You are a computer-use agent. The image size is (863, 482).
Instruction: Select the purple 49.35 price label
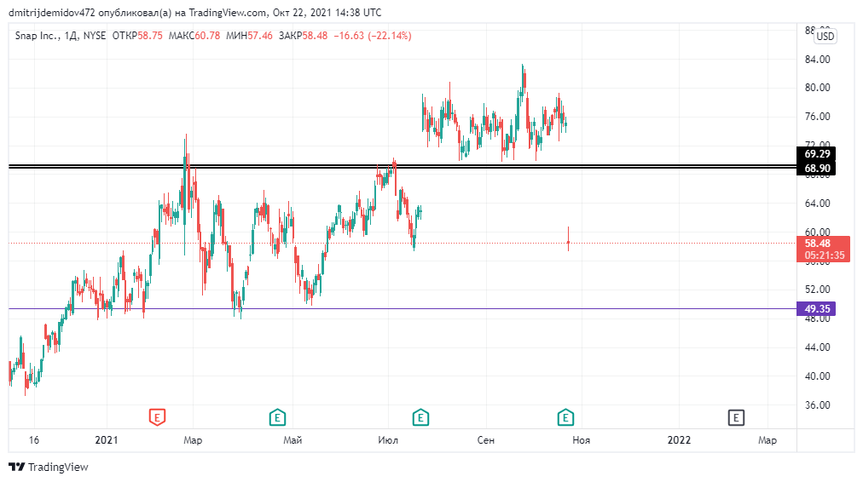816,309
